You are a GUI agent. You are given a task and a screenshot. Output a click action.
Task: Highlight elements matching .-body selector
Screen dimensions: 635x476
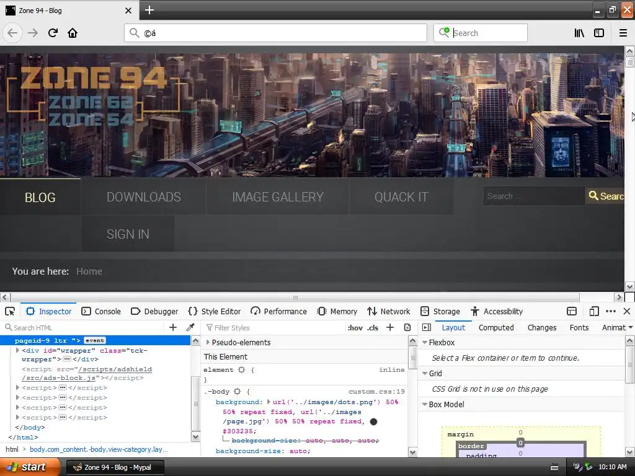point(238,392)
